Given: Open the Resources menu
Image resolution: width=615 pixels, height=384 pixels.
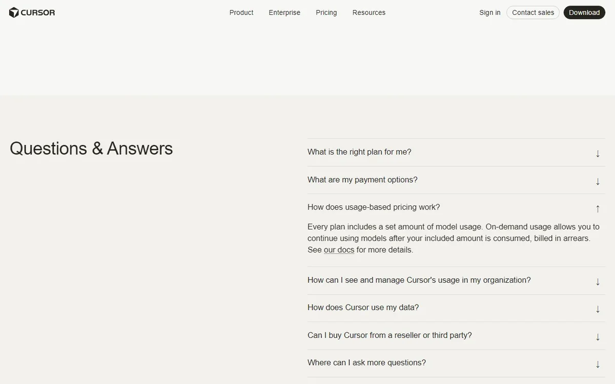Looking at the screenshot, I should 369,13.
